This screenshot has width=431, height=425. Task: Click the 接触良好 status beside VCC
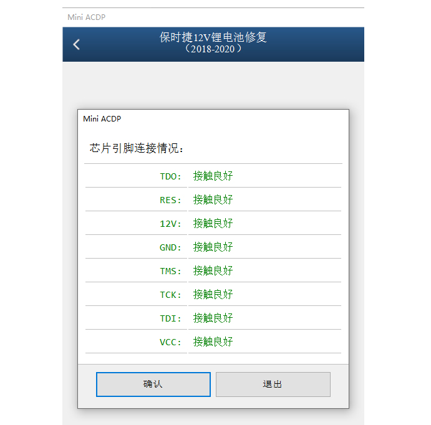click(213, 342)
